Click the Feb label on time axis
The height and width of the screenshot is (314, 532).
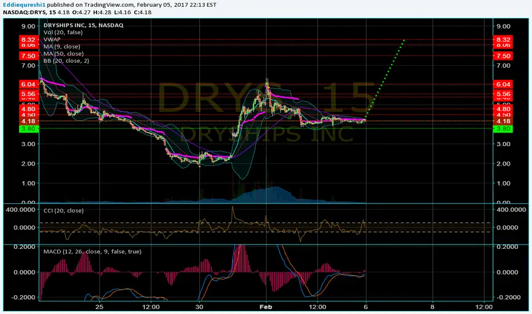pos(265,307)
